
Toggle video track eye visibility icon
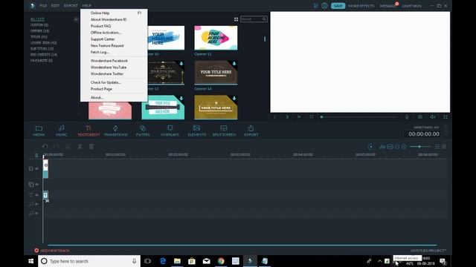36,168
